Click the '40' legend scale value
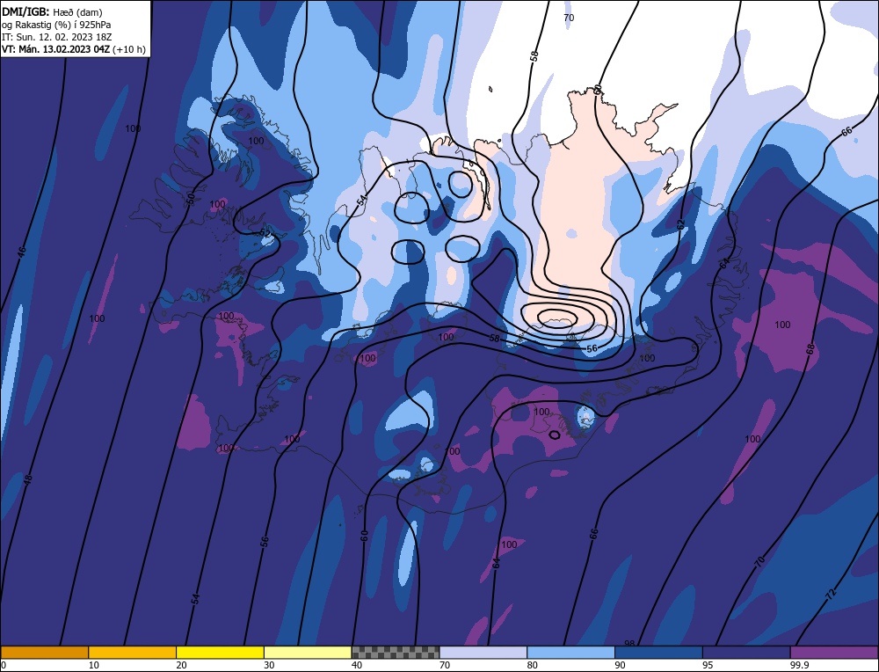 357,665
